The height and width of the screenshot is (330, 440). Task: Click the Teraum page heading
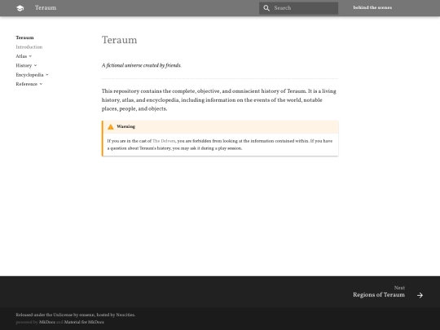click(x=119, y=40)
